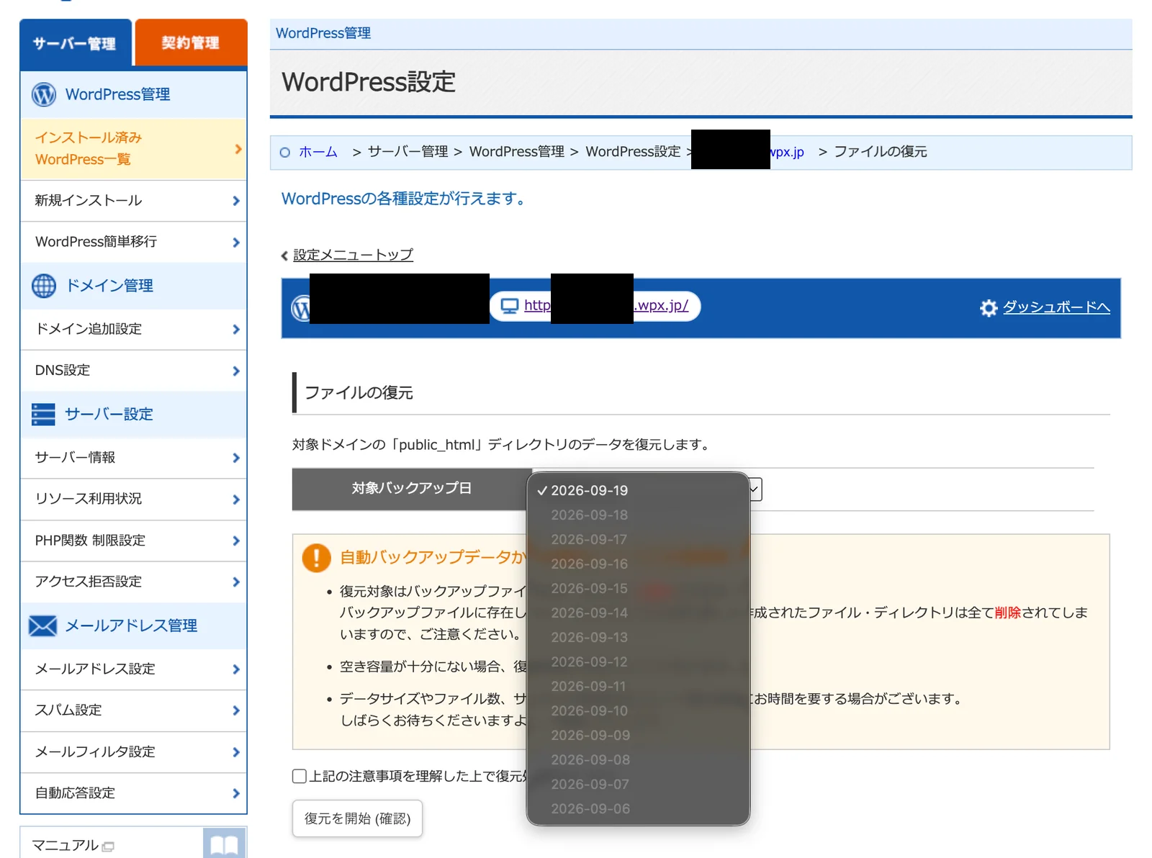Click the wpx.jp breadcrumb domain link

point(786,152)
